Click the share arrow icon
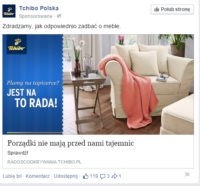Viewport: 200px width, 186px height. (114, 176)
